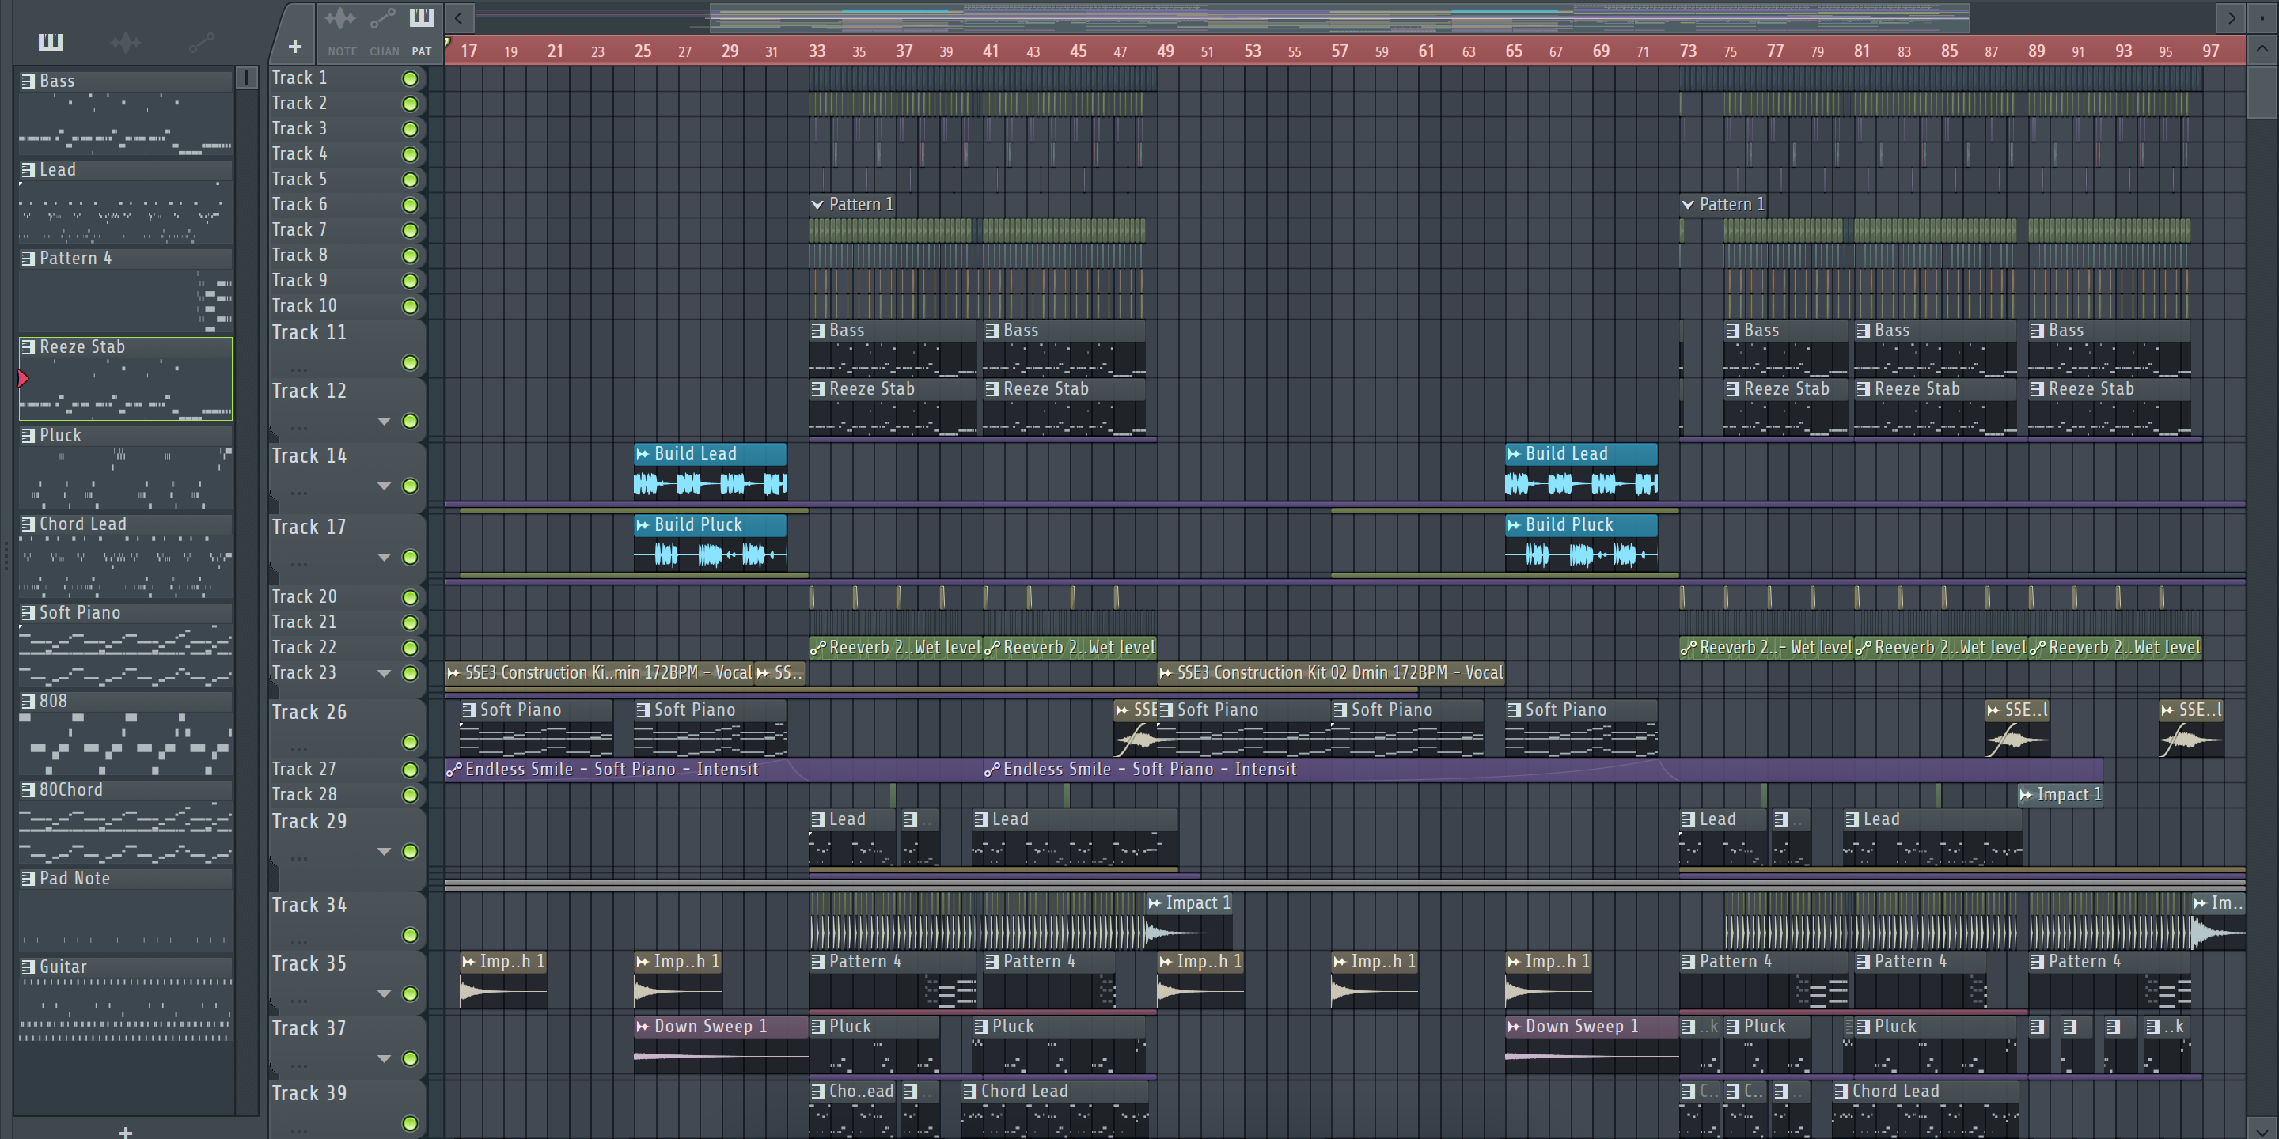Select the Lead pattern in picker
The width and height of the screenshot is (2279, 1139).
pos(126,202)
